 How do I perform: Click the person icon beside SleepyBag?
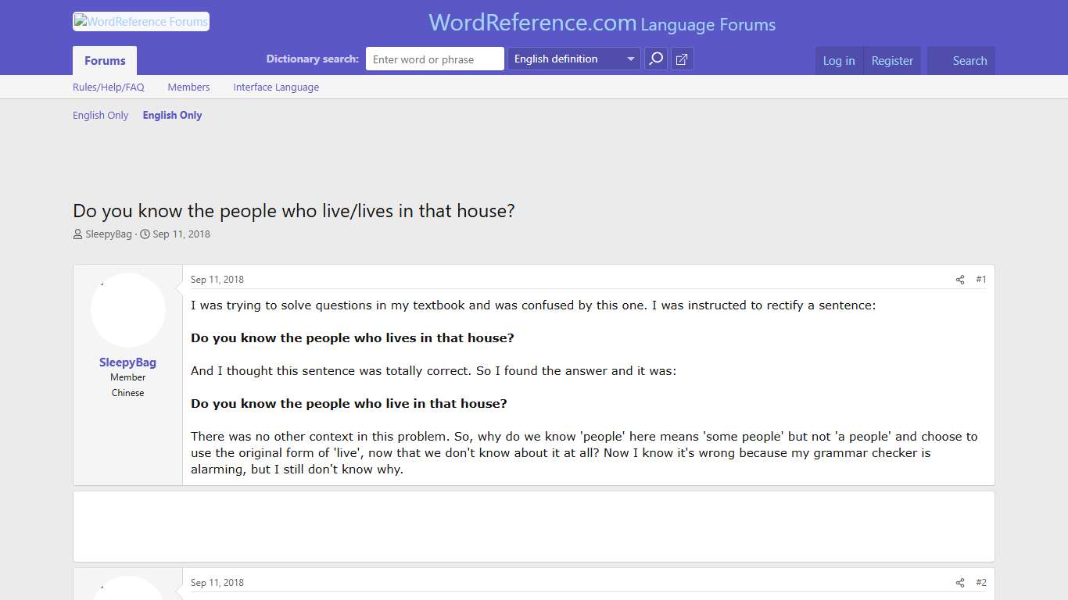pyautogui.click(x=77, y=234)
